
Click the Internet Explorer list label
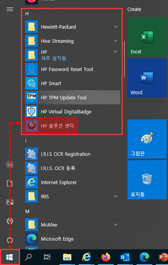(59, 183)
